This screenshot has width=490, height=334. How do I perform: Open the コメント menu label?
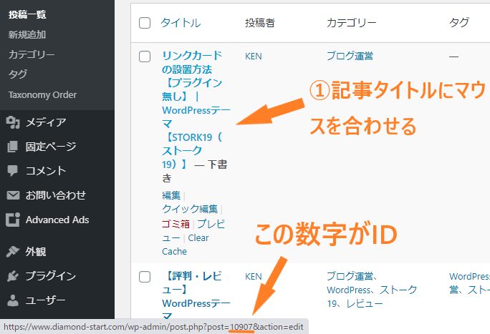[x=46, y=171]
